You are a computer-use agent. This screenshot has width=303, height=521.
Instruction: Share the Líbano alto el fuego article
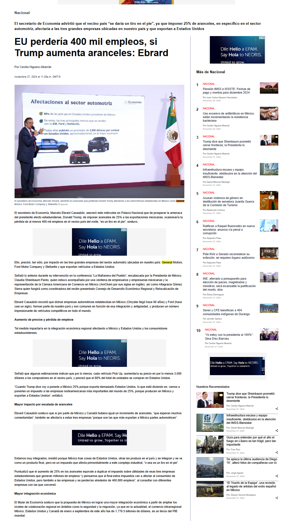point(277,452)
